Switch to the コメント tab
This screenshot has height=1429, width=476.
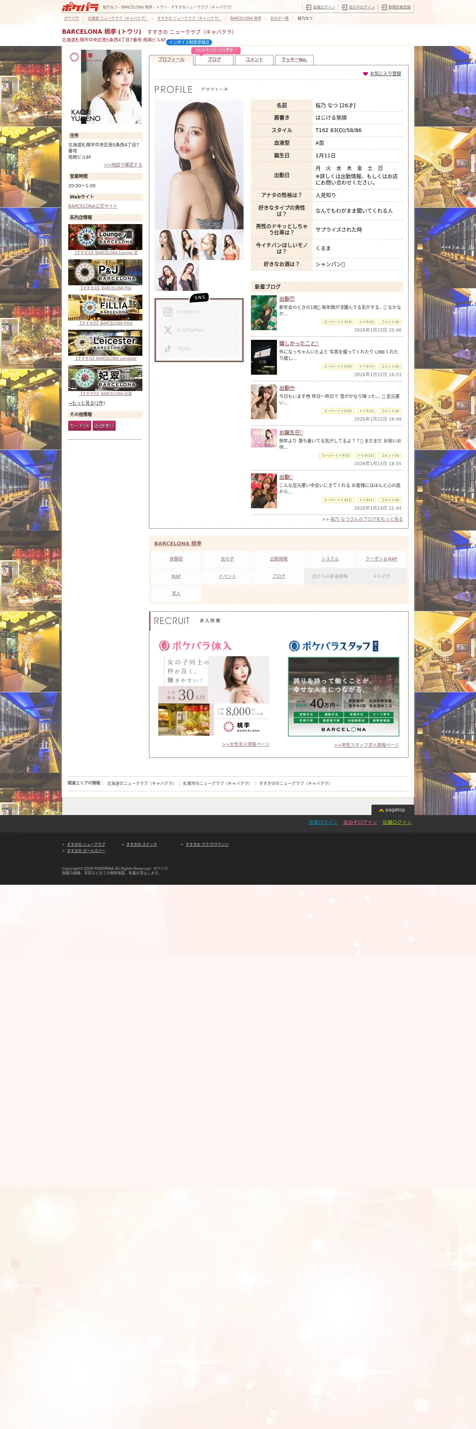tap(254, 60)
